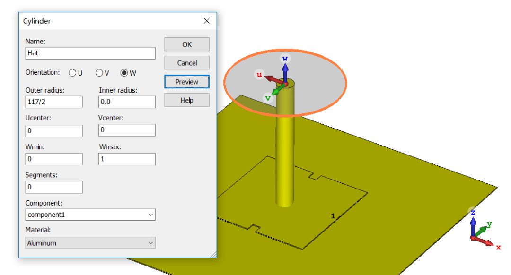Open the Material dropdown showing Aluminum
This screenshot has height=275, width=511.
click(90, 243)
